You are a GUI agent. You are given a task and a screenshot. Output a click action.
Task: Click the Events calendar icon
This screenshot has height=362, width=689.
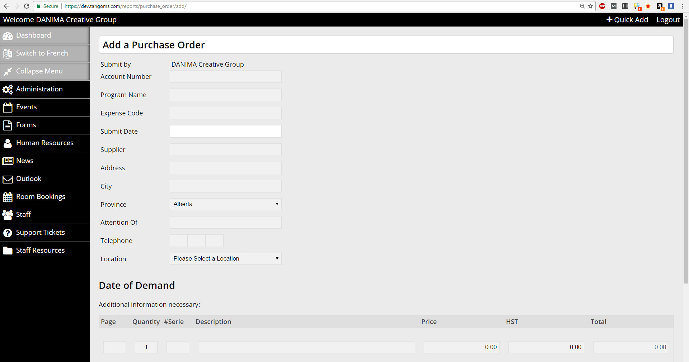(x=8, y=108)
